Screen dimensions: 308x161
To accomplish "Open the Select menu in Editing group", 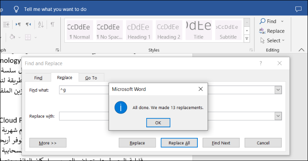I will point(272,41).
